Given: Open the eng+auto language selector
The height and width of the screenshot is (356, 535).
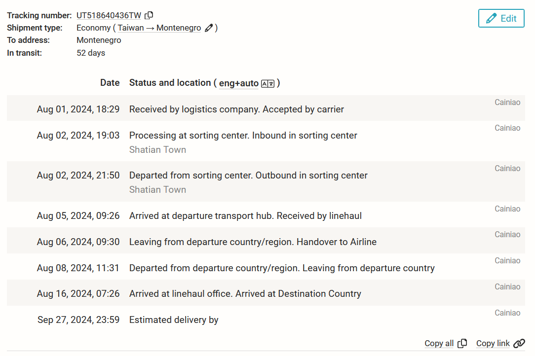Looking at the screenshot, I should tap(238, 83).
